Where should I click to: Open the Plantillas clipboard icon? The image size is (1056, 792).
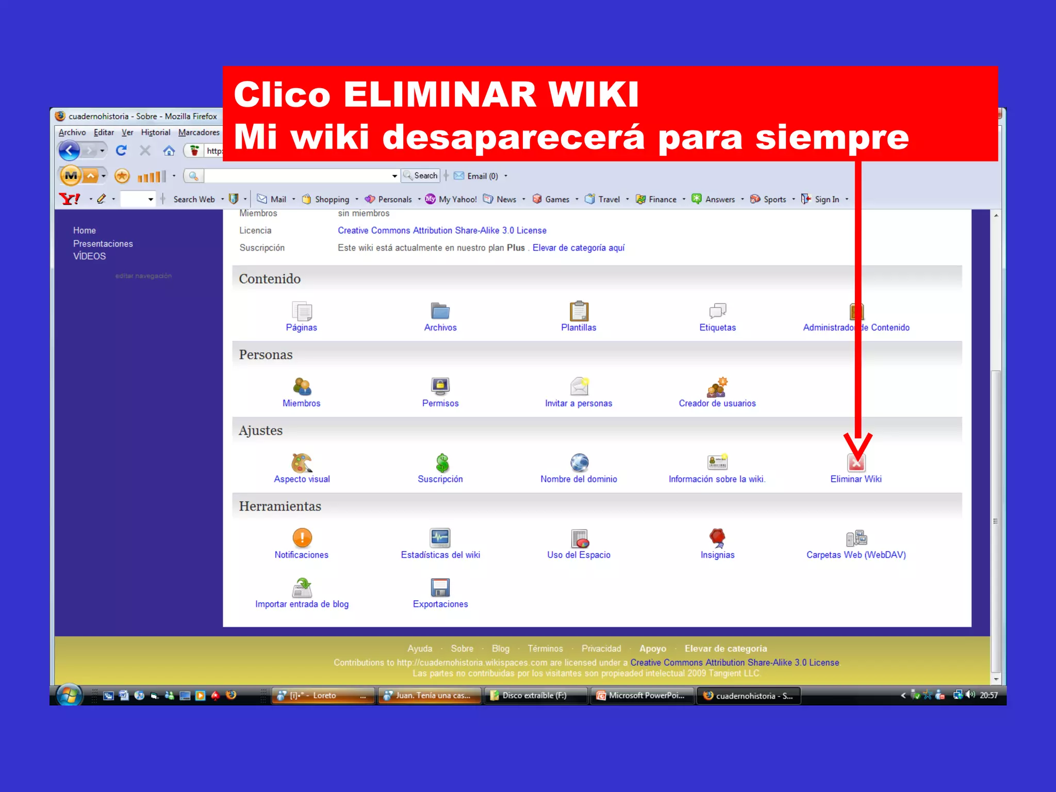(579, 311)
